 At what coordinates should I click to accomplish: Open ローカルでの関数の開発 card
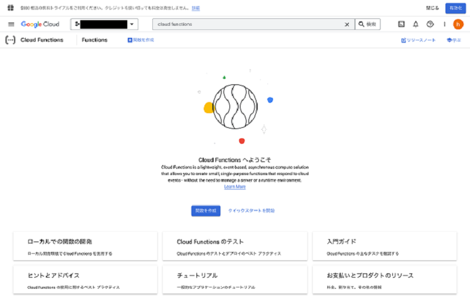click(85, 246)
